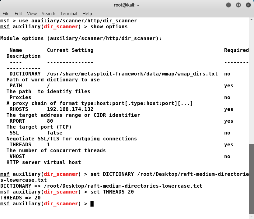Screen dimensions: 254x219
Task: Click the terminal cursor at the prompt
Action: pyautogui.click(x=92, y=203)
